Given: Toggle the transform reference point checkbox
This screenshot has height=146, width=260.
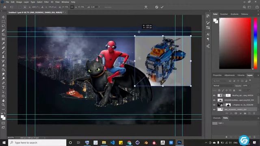Looking at the screenshot, I should [x=20, y=7].
